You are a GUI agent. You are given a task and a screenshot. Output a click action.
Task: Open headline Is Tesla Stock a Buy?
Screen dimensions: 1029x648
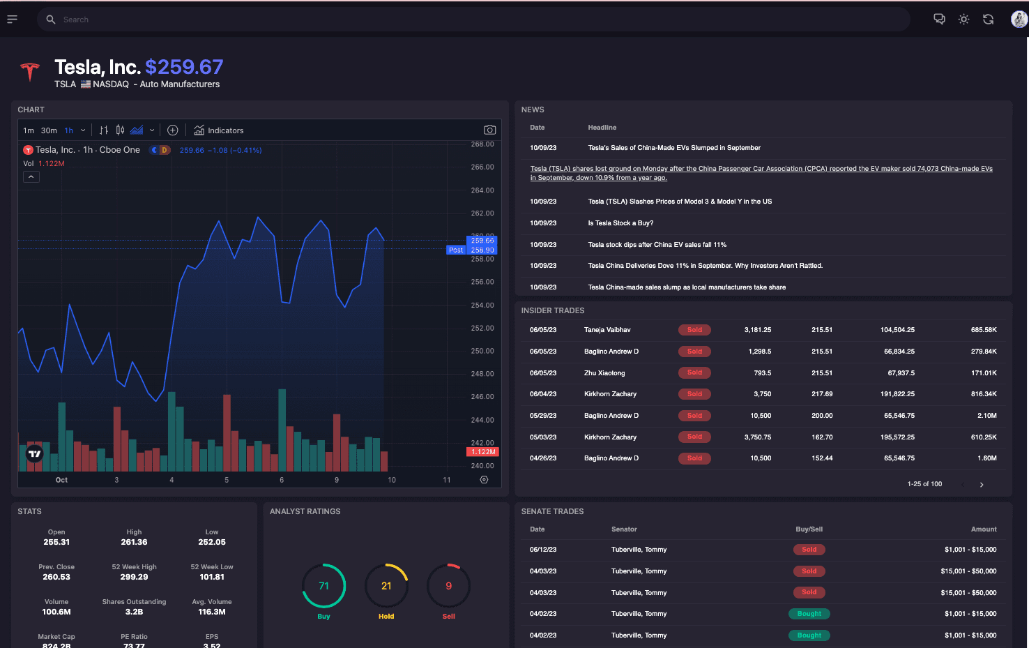[620, 223]
